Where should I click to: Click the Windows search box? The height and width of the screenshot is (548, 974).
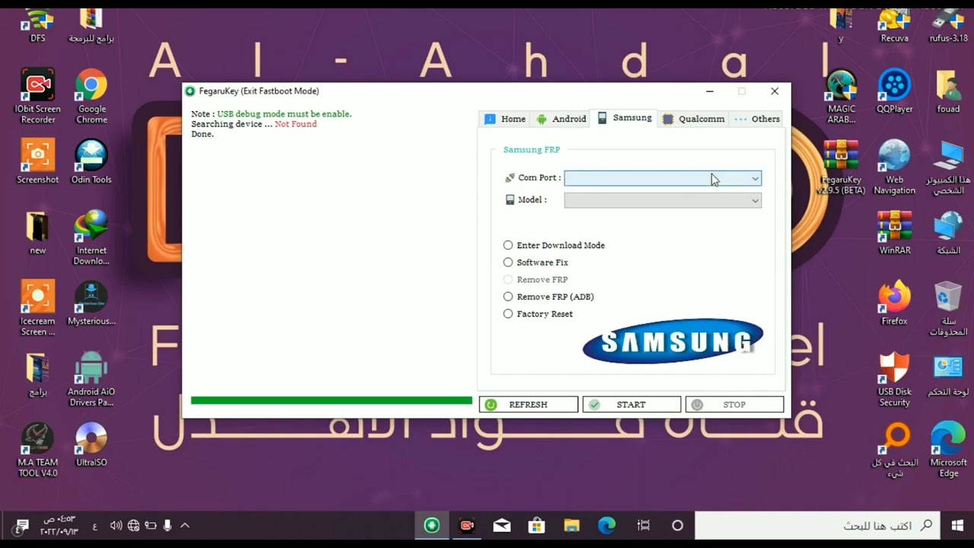[x=817, y=526]
